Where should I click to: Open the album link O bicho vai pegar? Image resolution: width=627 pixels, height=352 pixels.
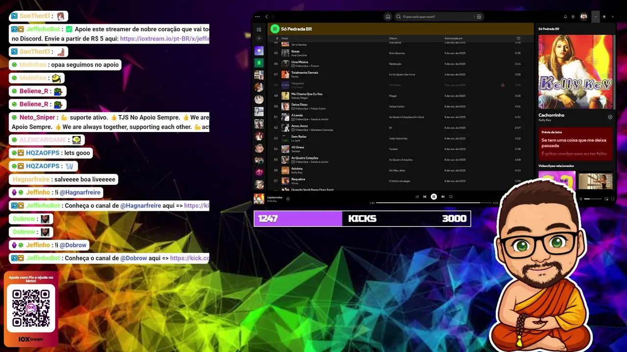pos(399,181)
